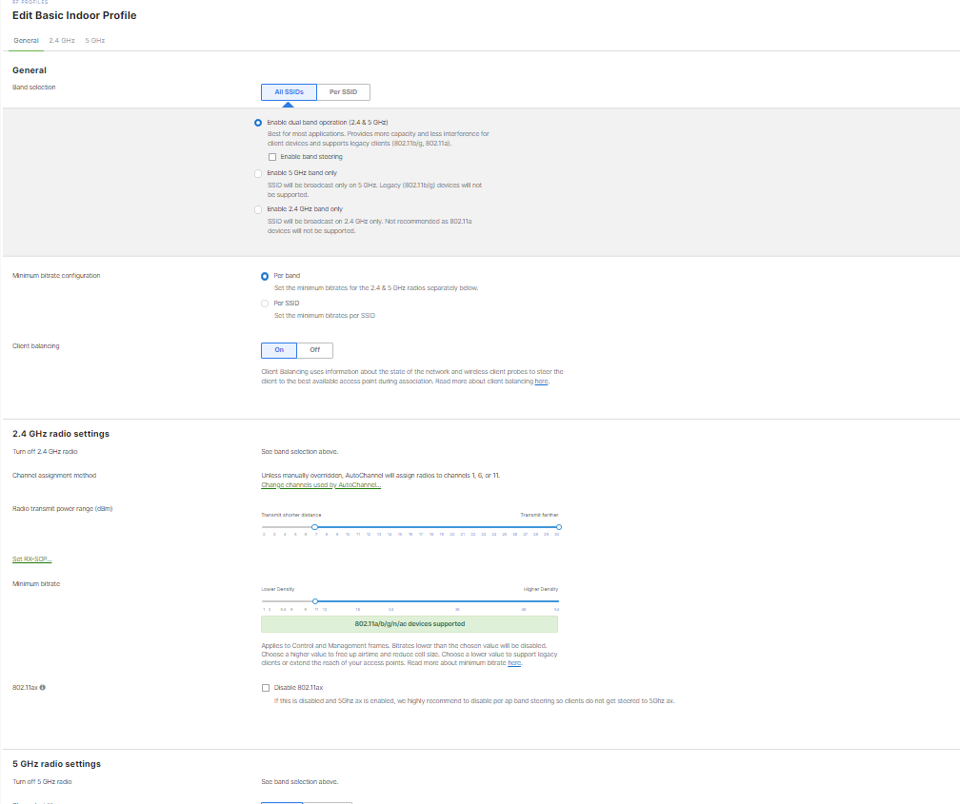Choose Enable dual band operation

click(x=257, y=122)
